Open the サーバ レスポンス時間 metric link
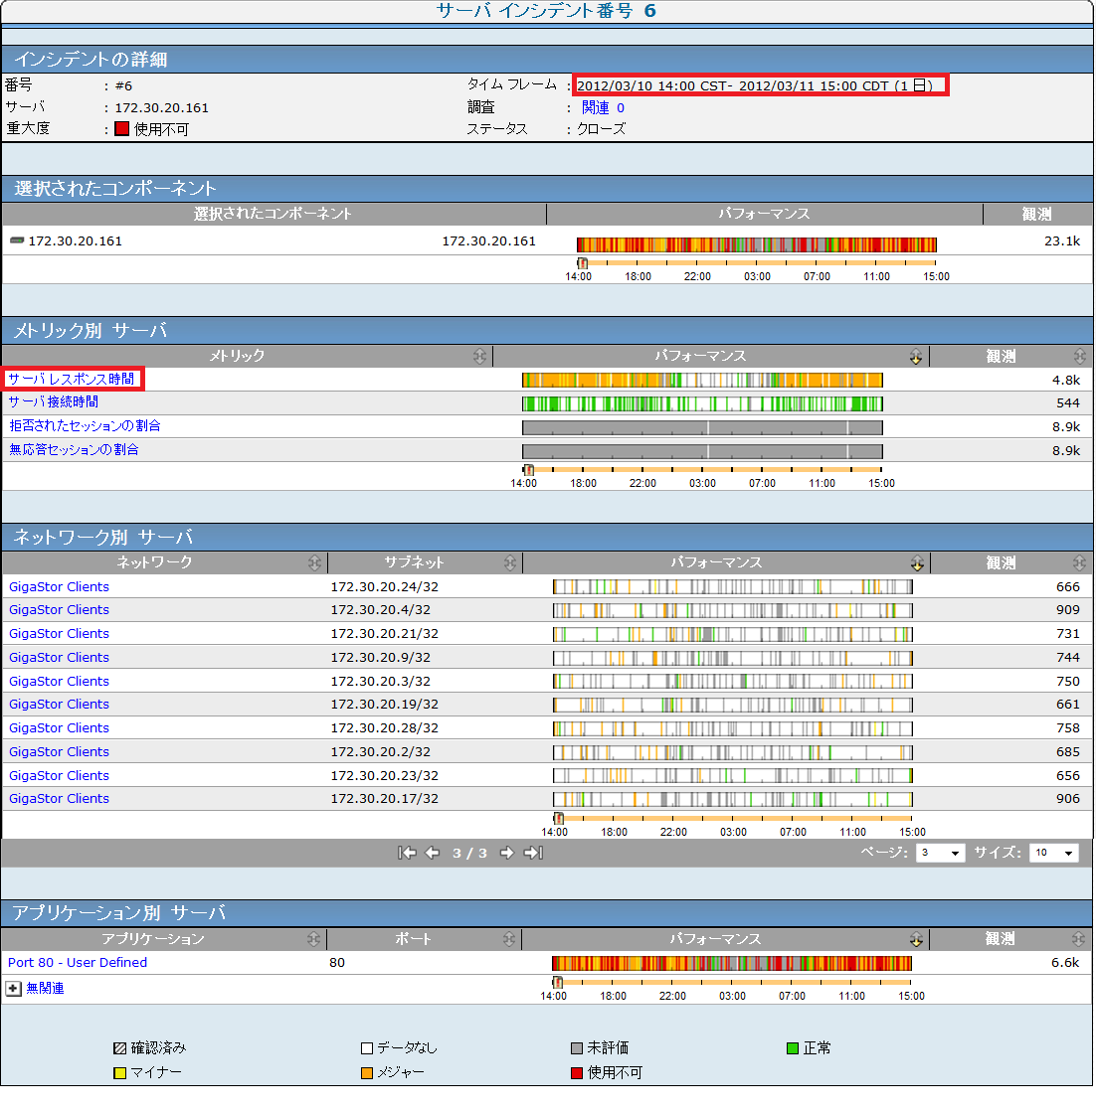The height and width of the screenshot is (1112, 1096). coord(72,379)
